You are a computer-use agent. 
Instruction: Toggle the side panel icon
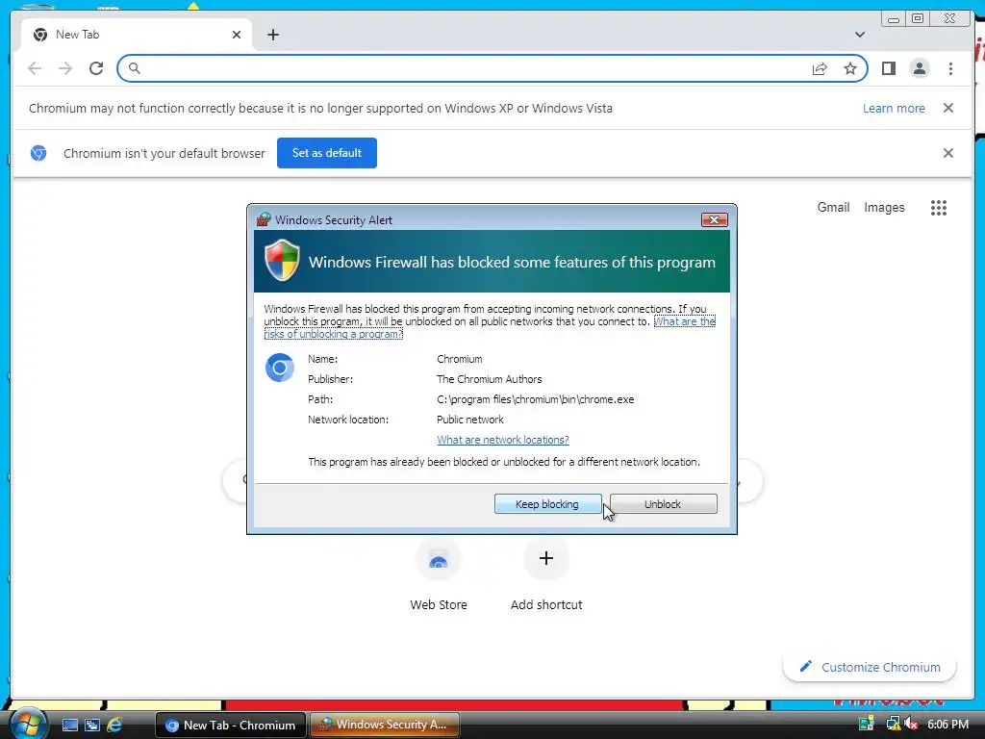[888, 68]
